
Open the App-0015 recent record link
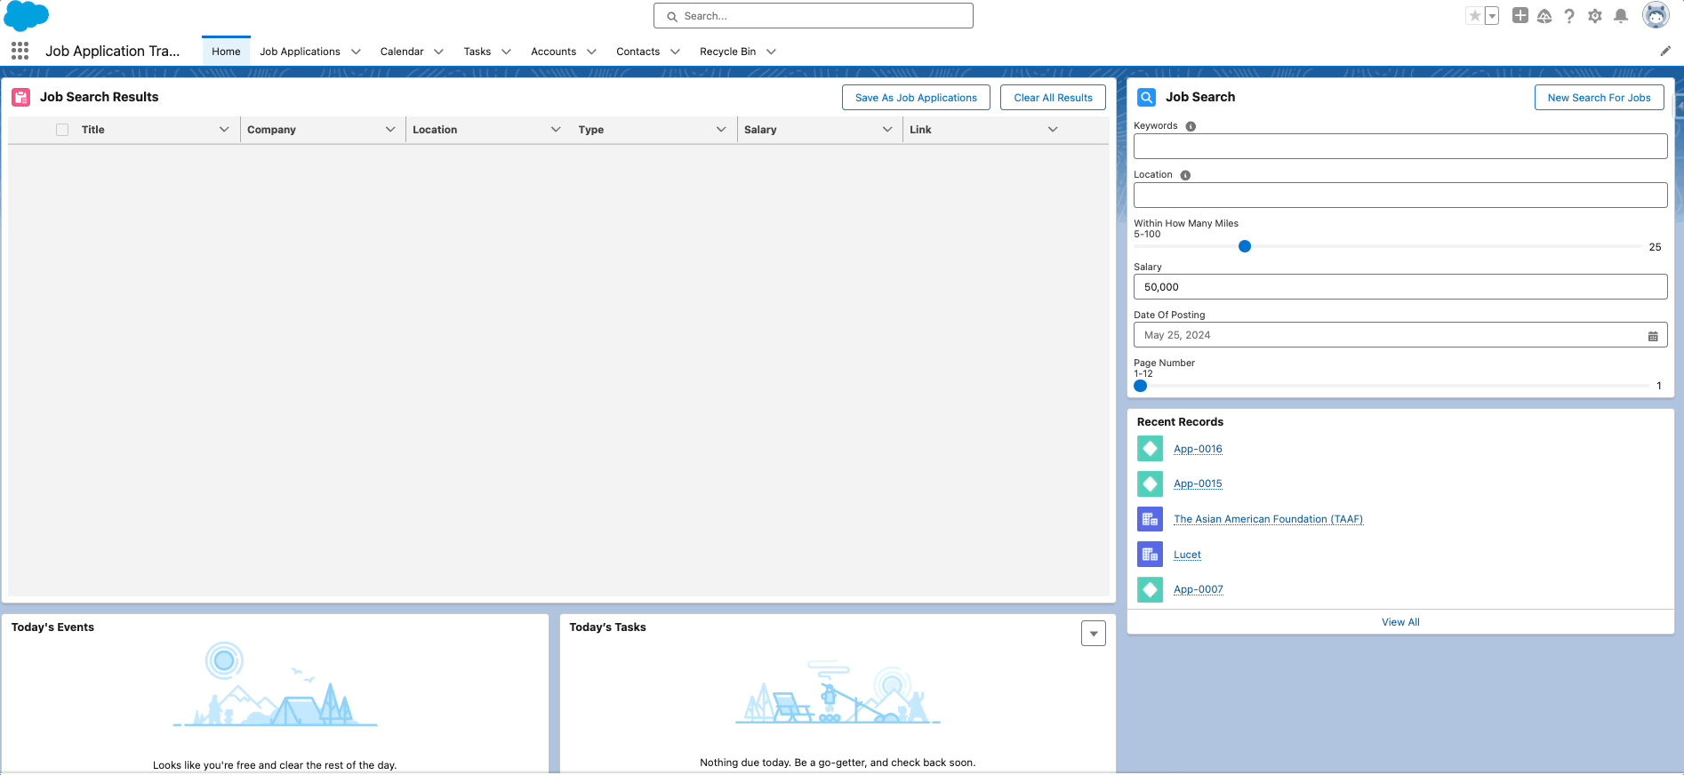point(1198,483)
